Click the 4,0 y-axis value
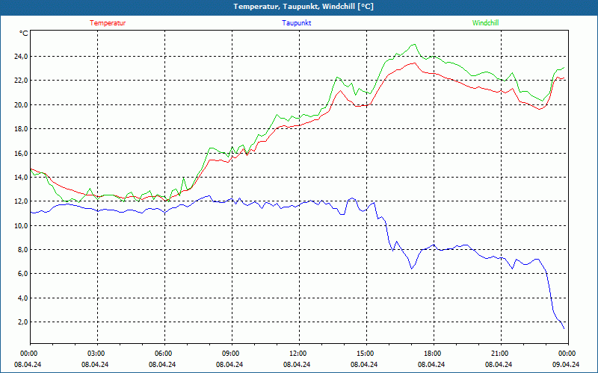 point(22,298)
